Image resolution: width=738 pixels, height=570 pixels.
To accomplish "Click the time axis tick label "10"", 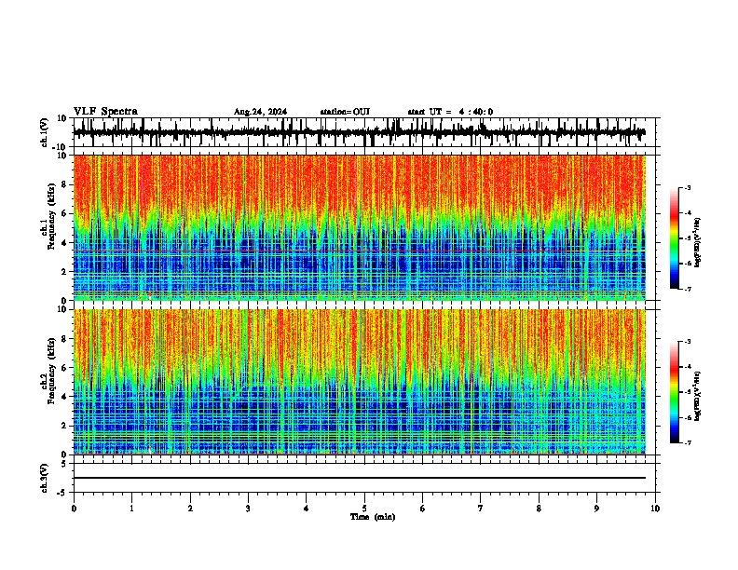I will 655,509.
